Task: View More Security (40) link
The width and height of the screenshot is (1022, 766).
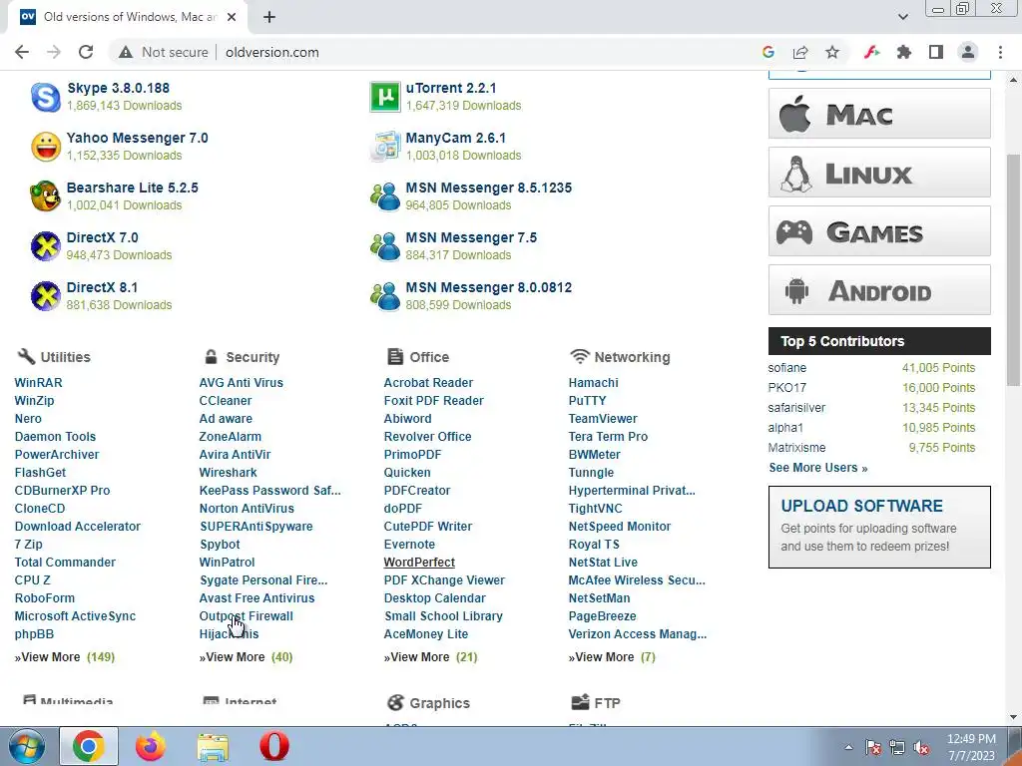Action: [246, 657]
